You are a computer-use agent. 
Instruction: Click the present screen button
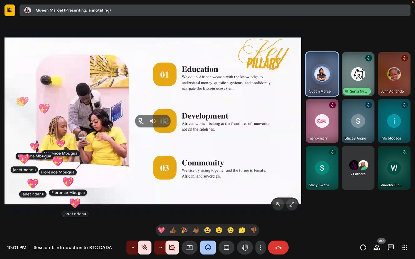[x=190, y=247]
